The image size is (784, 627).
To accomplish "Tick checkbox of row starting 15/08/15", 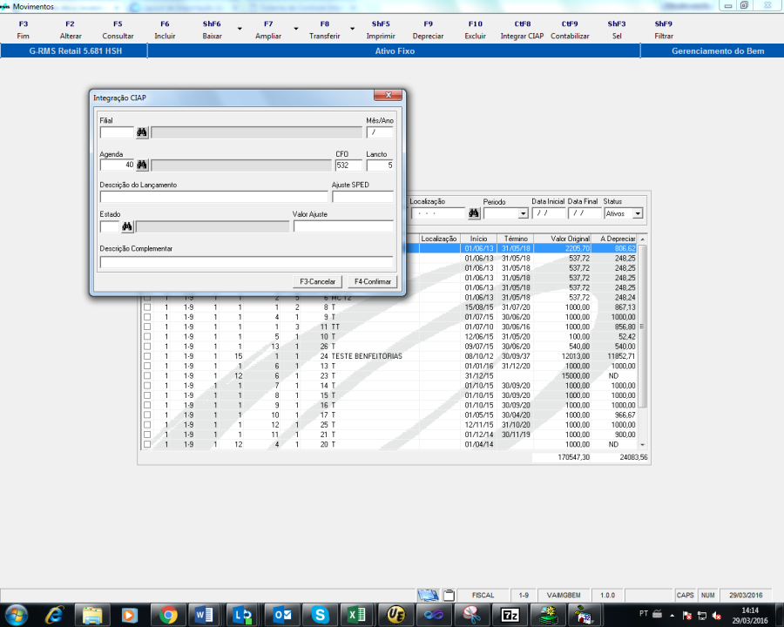I will [147, 307].
